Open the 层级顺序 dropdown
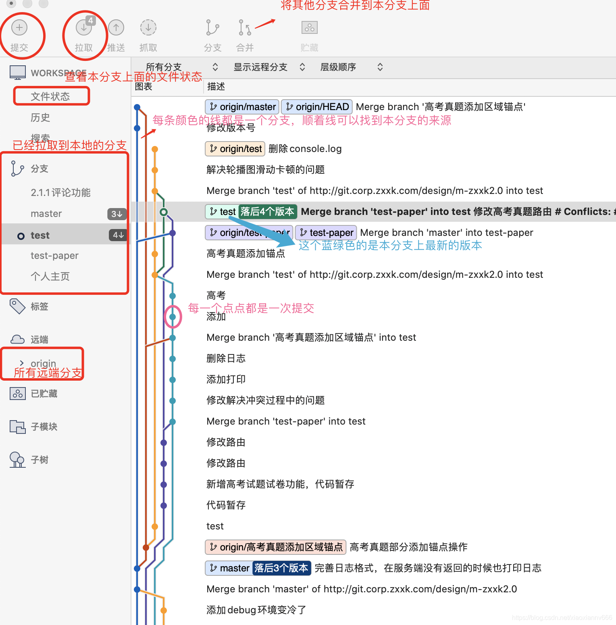The image size is (616, 625). (351, 67)
